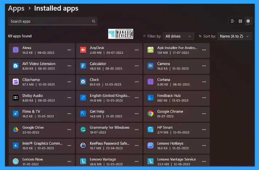259x170 pixels.
Task: Click the Intel Graphics Command icon
Action: pos(16,146)
